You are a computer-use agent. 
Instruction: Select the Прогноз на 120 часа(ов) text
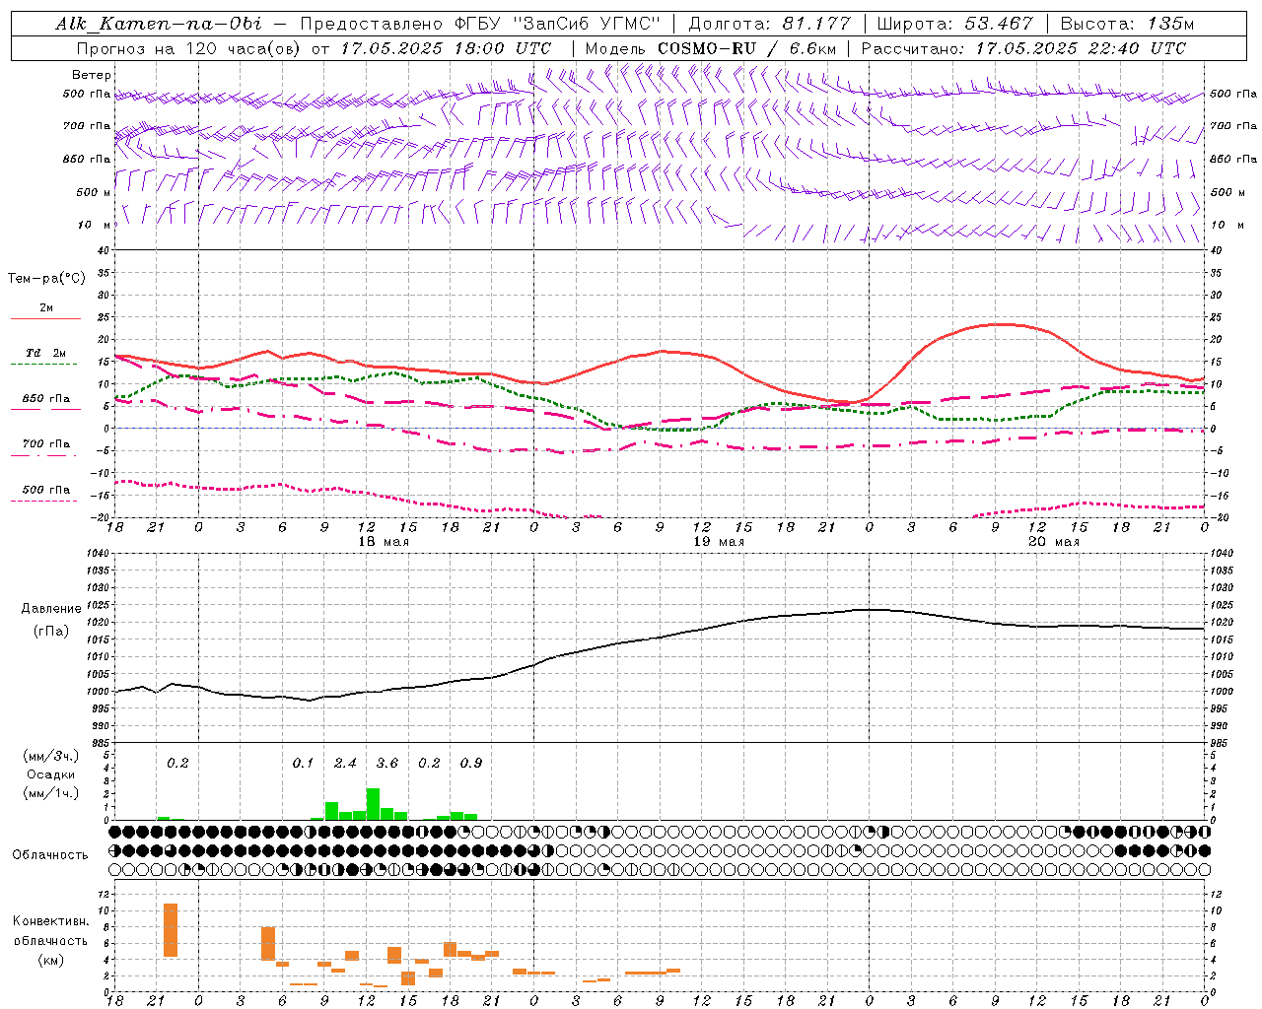[190, 48]
